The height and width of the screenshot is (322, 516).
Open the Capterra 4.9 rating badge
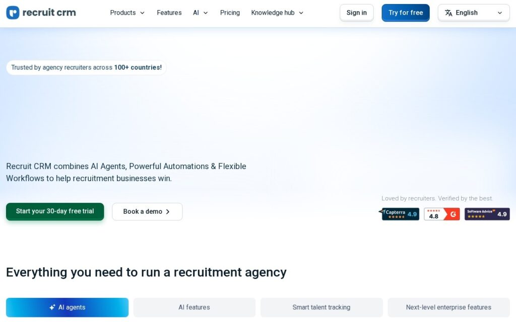399,214
